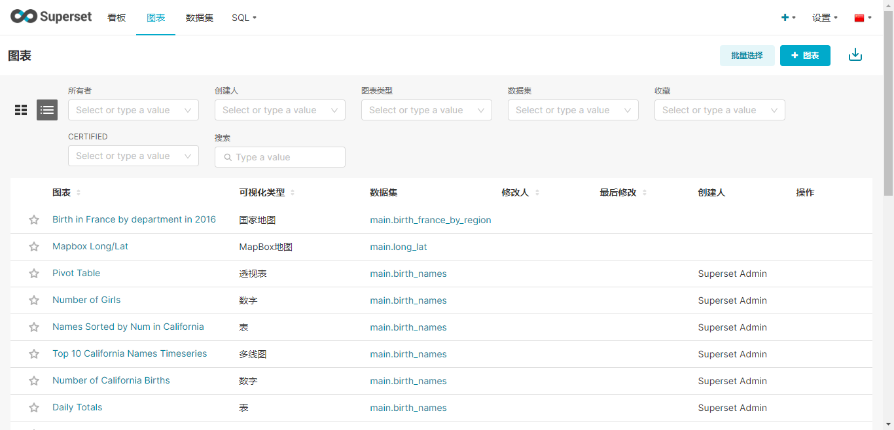The height and width of the screenshot is (430, 894).
Task: Toggle favorite star for Daily Totals
Action: click(x=34, y=408)
